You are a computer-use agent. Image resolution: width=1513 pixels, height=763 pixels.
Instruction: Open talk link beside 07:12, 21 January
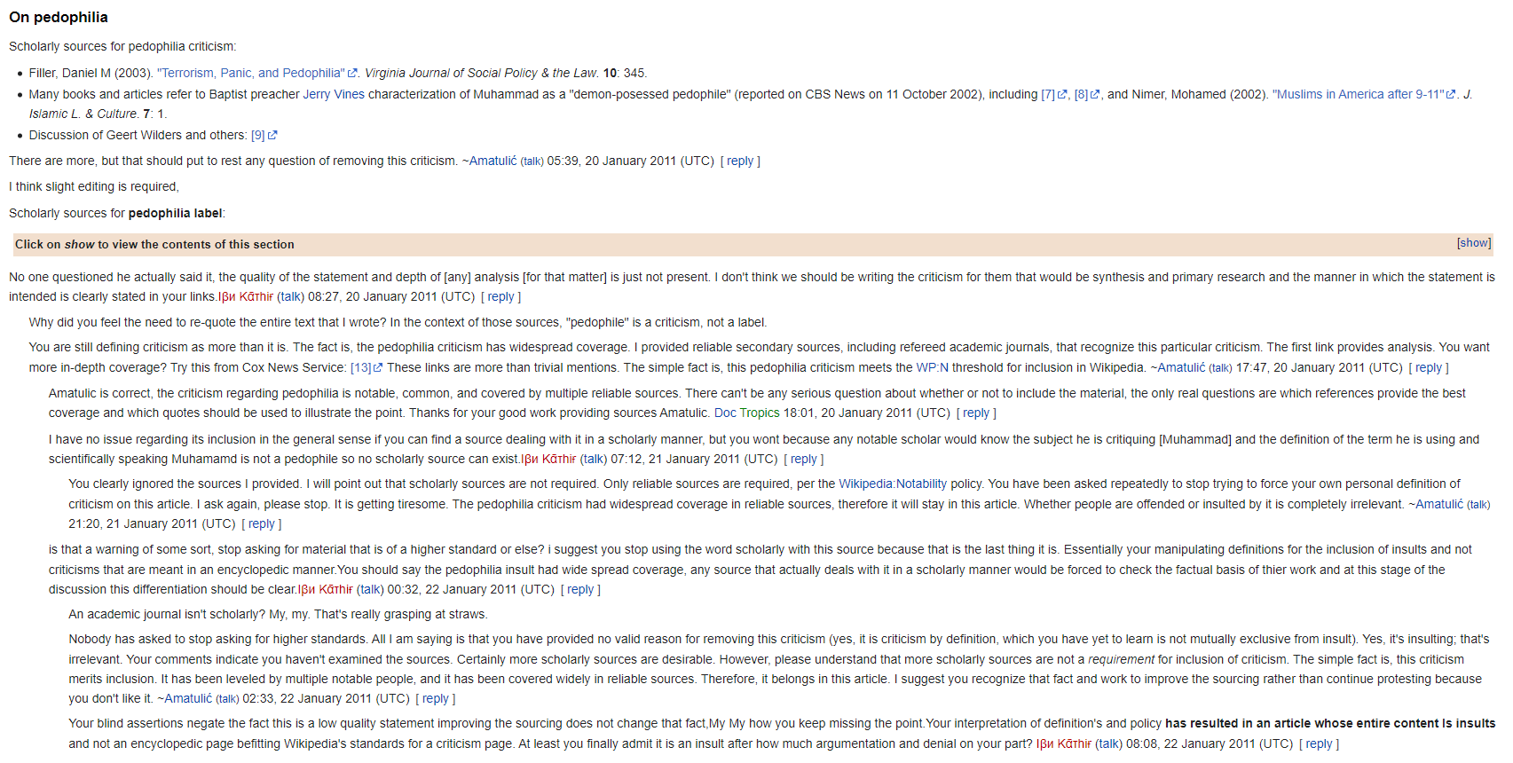pos(594,459)
